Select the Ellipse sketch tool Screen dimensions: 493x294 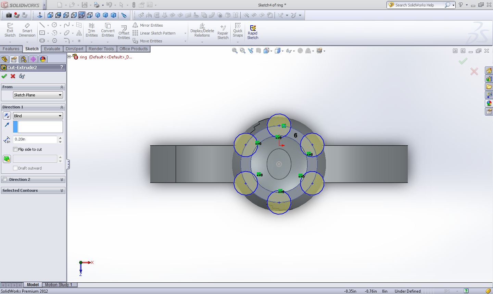67,33
